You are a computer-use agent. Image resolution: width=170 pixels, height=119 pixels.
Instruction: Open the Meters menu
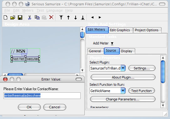28,10
